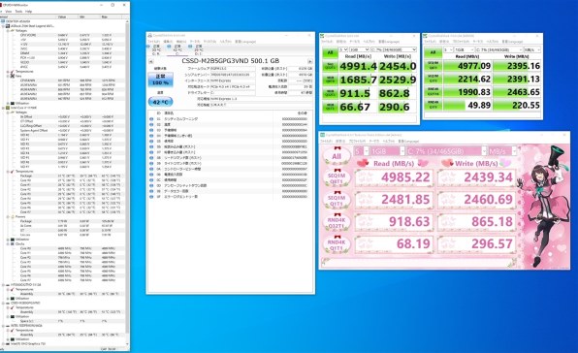The height and width of the screenshot is (353, 578).
Task: Open pink 1GiB test size dropdown
Action: 387,151
